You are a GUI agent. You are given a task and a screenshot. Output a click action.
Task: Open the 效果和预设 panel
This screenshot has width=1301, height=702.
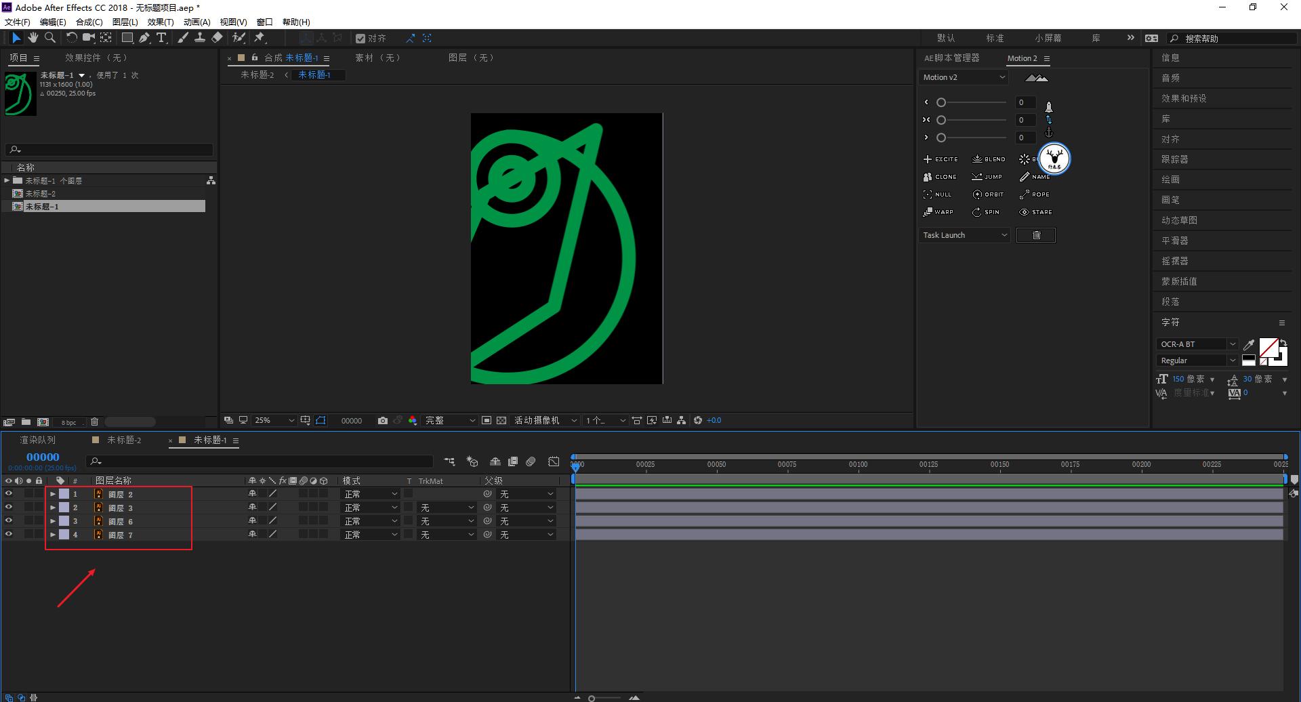click(x=1183, y=98)
